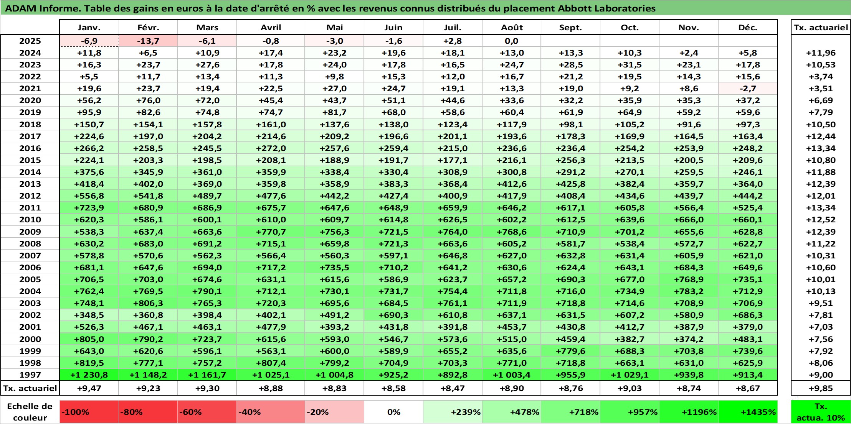The image size is (851, 424).
Task: Select the 1997 row label
Action: point(30,375)
